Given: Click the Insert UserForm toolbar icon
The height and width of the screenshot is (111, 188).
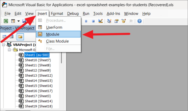Looking at the screenshot, I should tap(13, 21).
